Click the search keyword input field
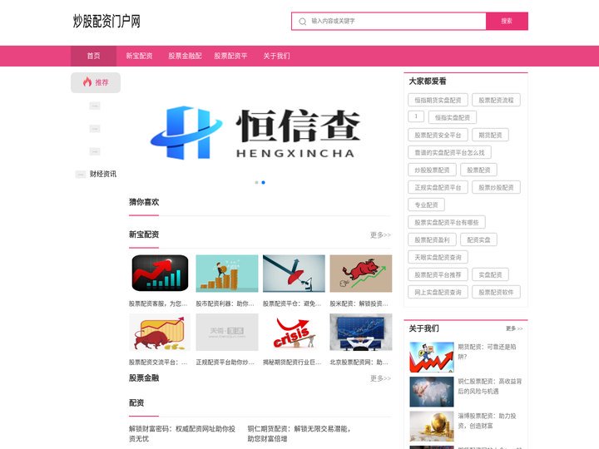The image size is (599, 449). point(389,21)
